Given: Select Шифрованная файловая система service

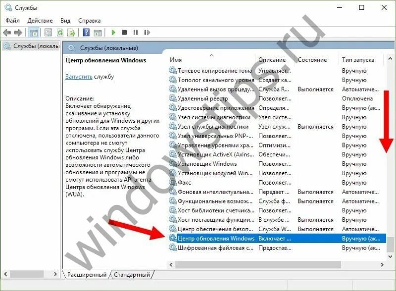Looking at the screenshot, I should click(277, 248).
